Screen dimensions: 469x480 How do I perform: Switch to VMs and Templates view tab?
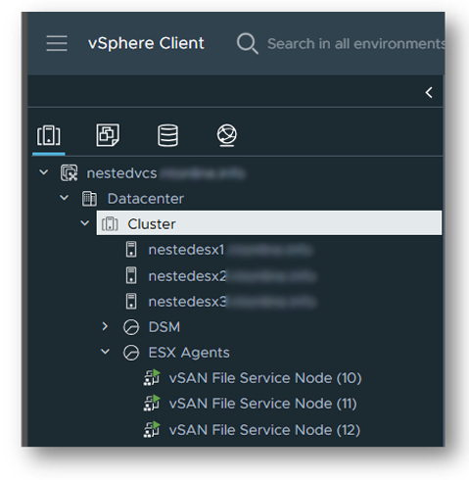click(108, 134)
